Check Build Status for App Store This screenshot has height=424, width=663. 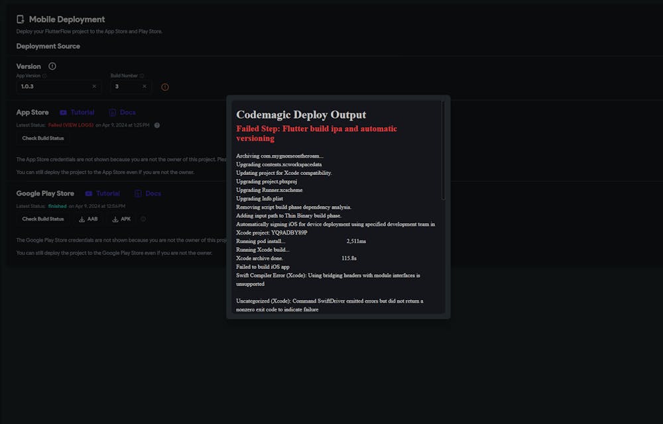point(42,138)
